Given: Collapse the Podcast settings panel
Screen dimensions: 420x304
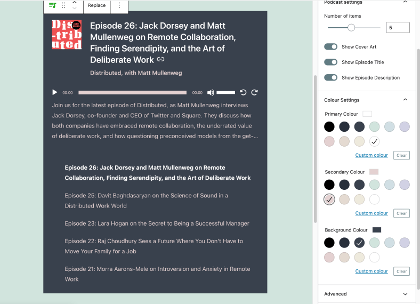Looking at the screenshot, I should pos(405,3).
